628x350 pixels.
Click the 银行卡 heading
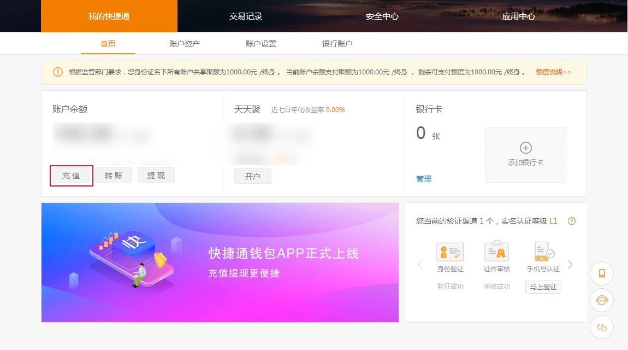click(x=429, y=109)
